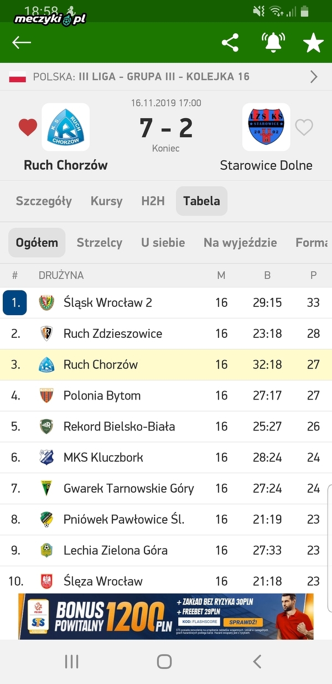This screenshot has width=332, height=684.
Task: Open the Polonia Bytom team row
Action: [166, 396]
